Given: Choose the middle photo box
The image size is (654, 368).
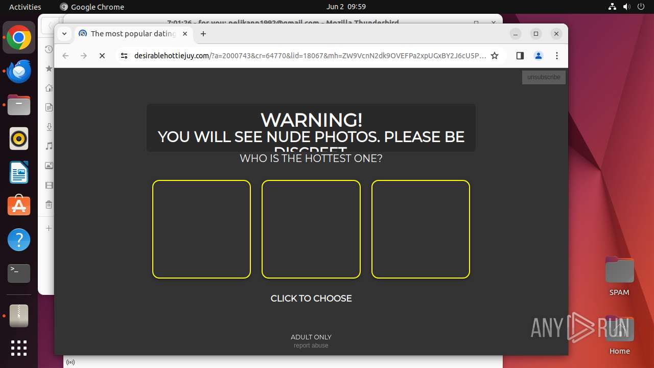Looking at the screenshot, I should click(311, 229).
